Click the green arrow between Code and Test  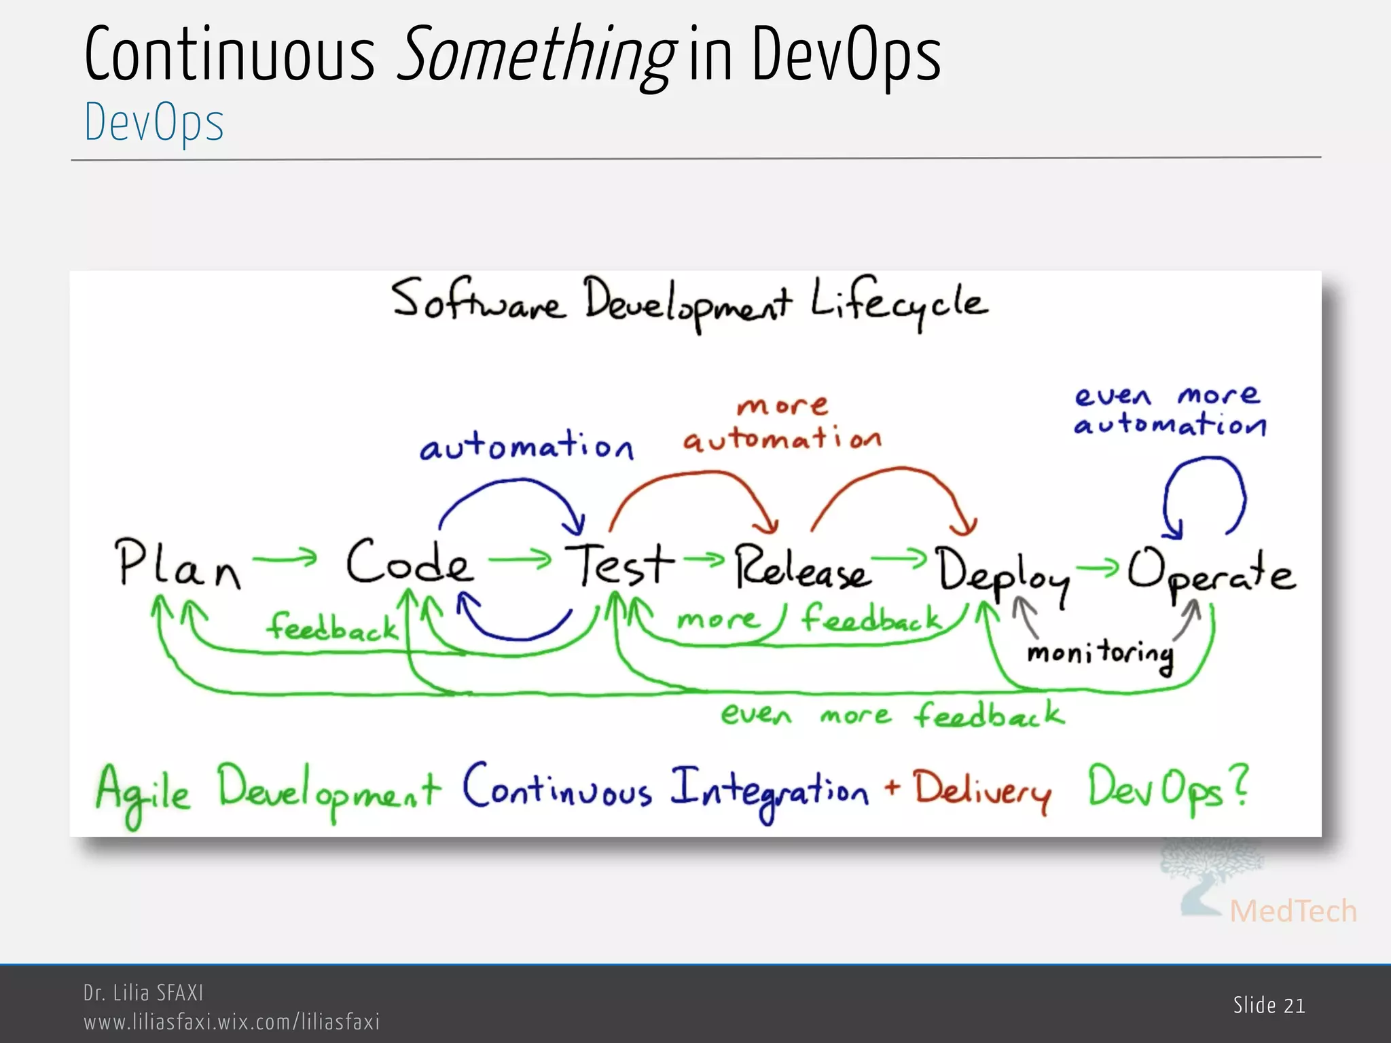520,560
